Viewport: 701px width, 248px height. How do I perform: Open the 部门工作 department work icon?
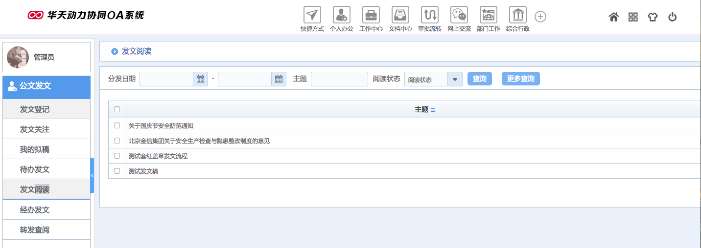click(x=489, y=15)
